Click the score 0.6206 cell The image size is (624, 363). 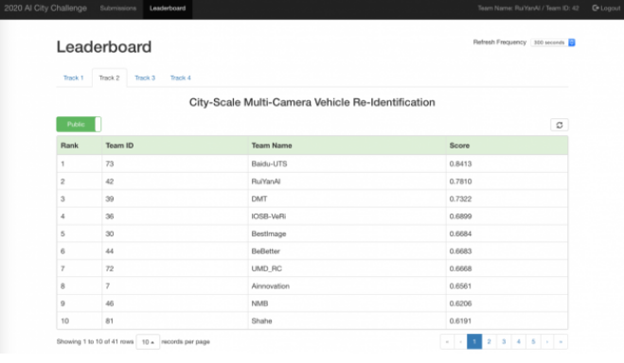coord(507,303)
